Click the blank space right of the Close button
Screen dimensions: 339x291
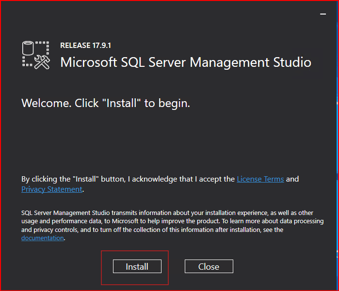(281, 267)
